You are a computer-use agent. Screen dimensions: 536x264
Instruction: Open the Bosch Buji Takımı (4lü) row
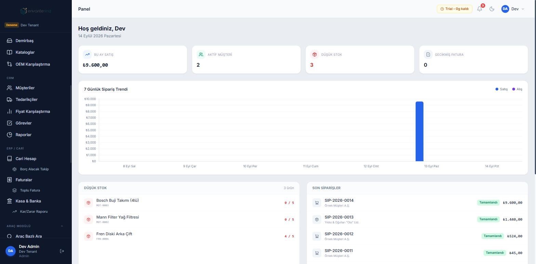click(189, 203)
